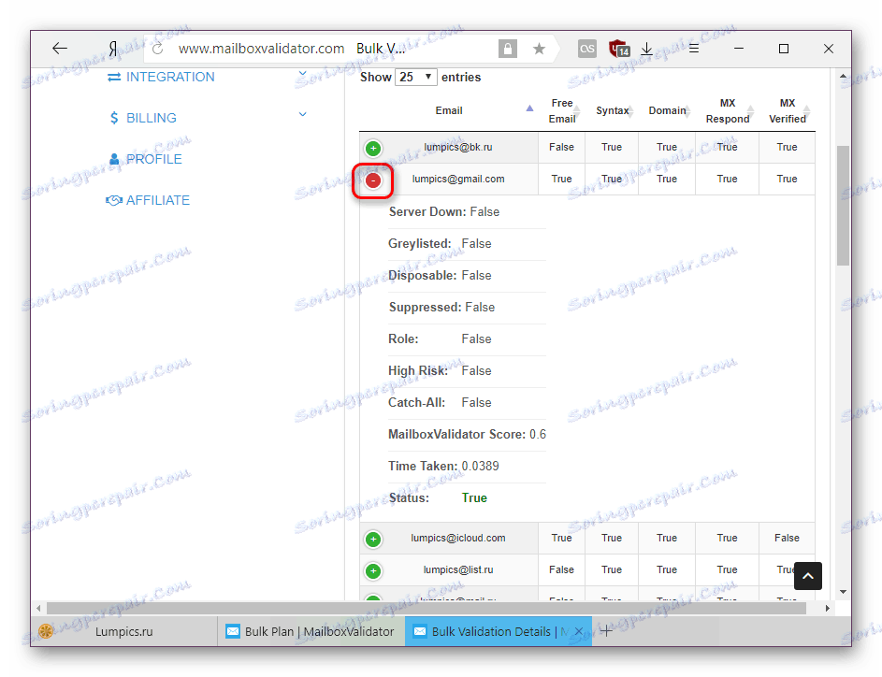Click the vertical scrollbar thumb
Image resolution: width=882 pixels, height=677 pixels.
(843, 205)
